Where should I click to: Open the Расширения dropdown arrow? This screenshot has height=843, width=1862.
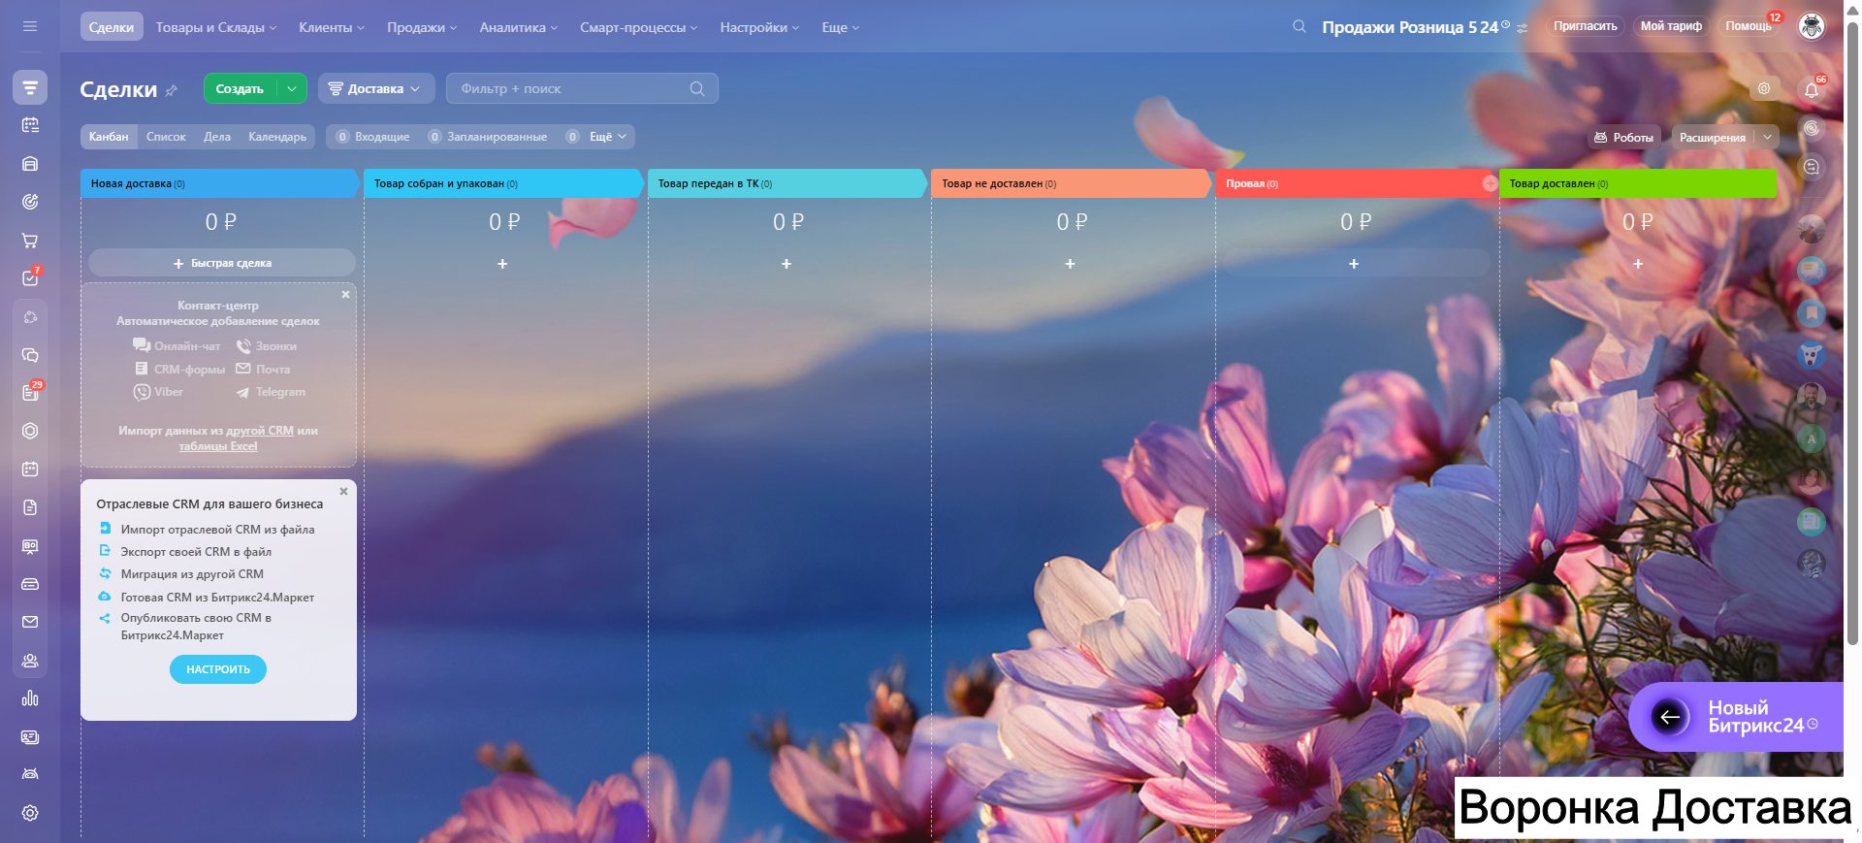point(1768,138)
